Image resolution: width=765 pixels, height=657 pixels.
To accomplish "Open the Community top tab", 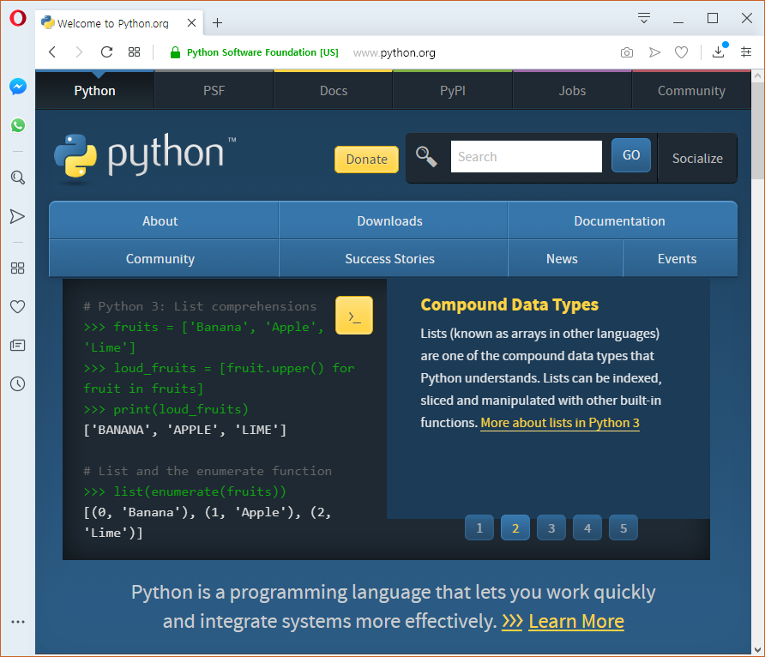I will pos(691,91).
